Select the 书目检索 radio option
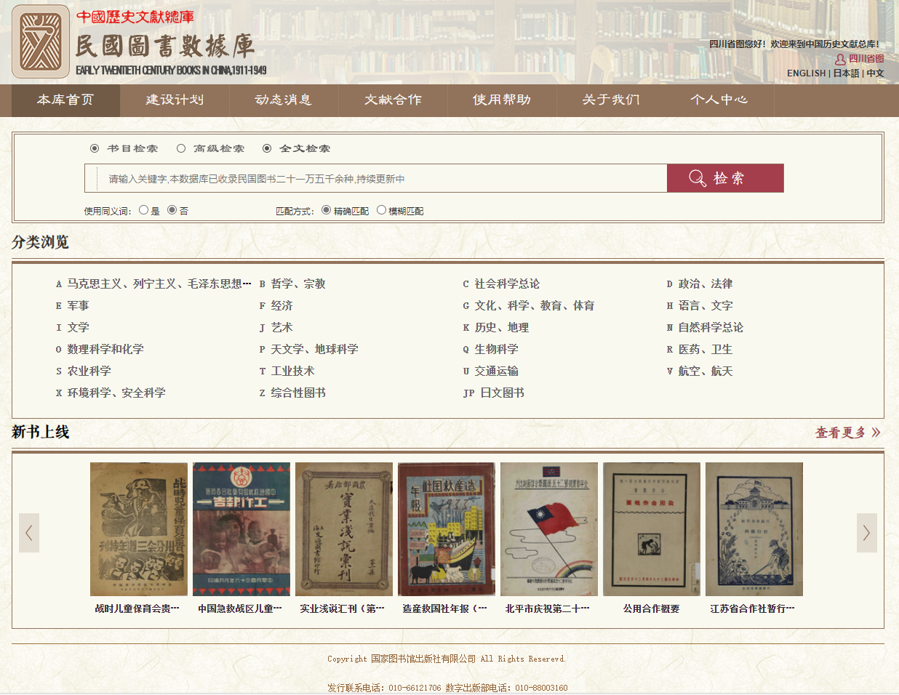Viewport: 899px width, 695px height. 95,148
